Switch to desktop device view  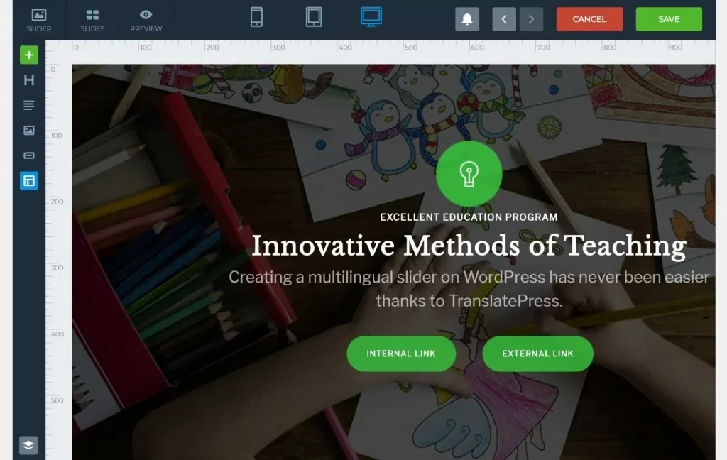click(371, 17)
